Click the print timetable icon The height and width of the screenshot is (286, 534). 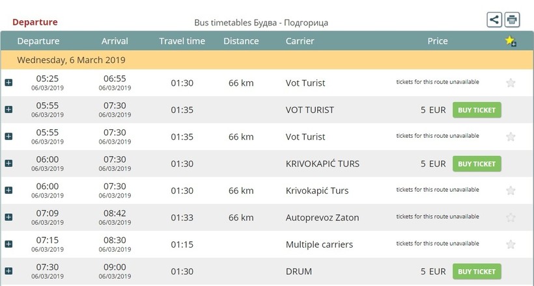[513, 19]
